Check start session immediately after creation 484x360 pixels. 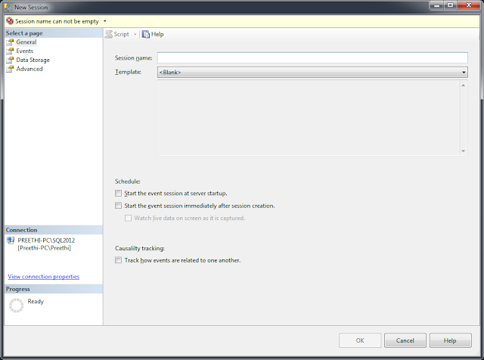click(118, 206)
